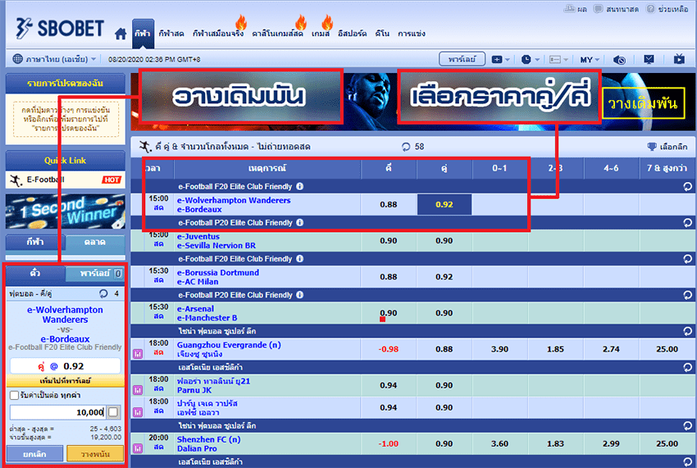
Task: Refresh the league row above e-Borussia Dortmund
Action: tap(687, 259)
